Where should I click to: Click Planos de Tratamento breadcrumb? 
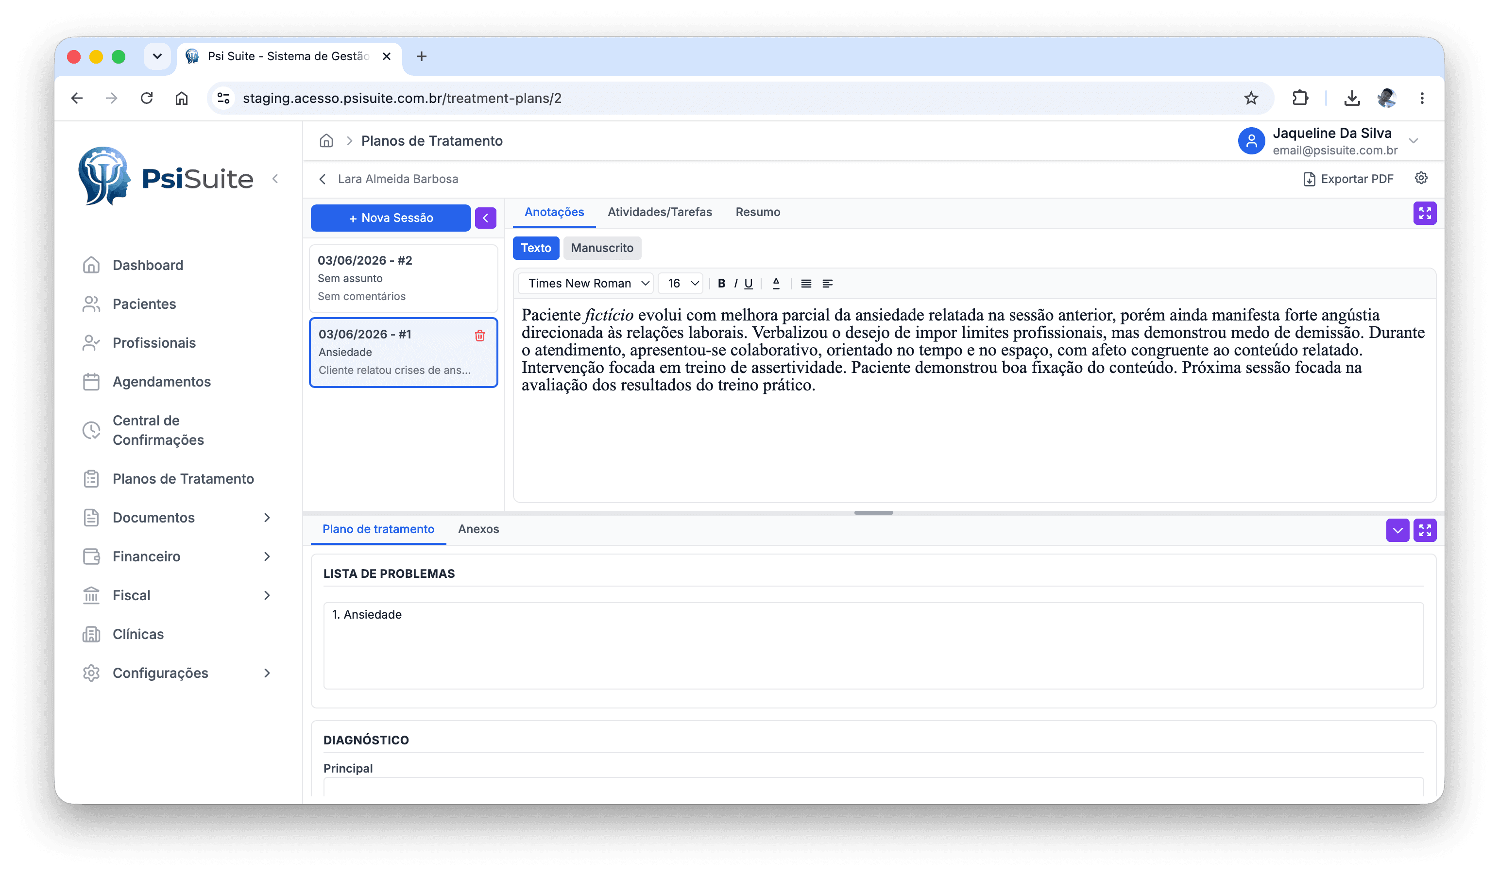pyautogui.click(x=431, y=141)
